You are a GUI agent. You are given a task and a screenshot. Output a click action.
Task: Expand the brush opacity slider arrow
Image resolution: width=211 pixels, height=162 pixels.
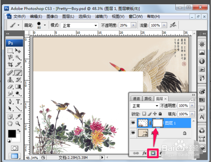click(133, 25)
